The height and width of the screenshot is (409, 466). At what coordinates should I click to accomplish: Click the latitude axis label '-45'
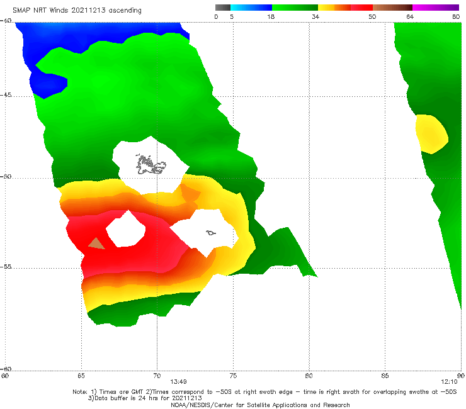pyautogui.click(x=6, y=95)
